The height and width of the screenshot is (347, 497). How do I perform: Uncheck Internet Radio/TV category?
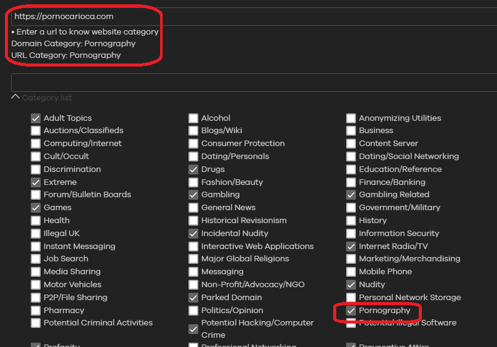tap(351, 247)
